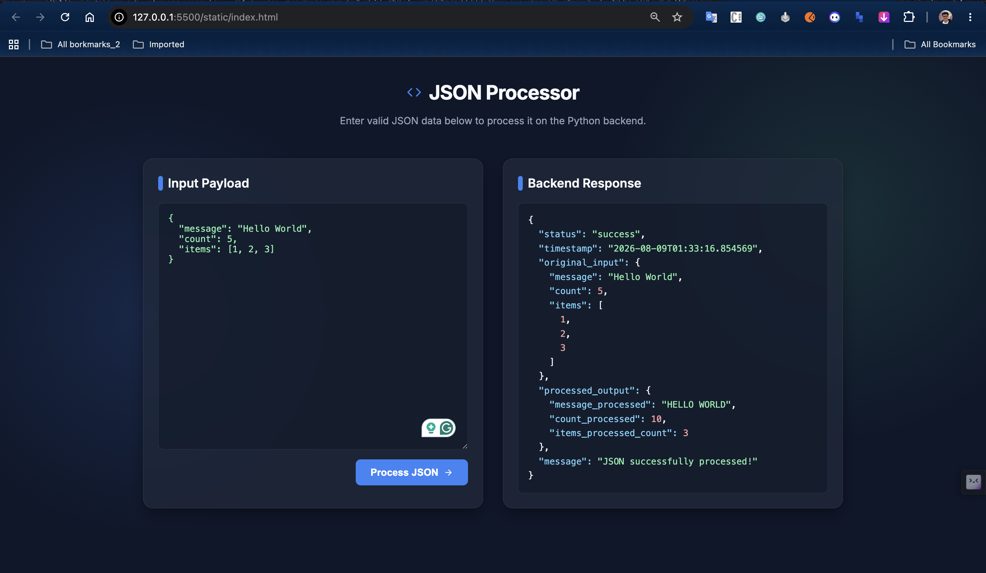The image size is (986, 573).
Task: Open the Chrome profile avatar
Action: tap(945, 17)
